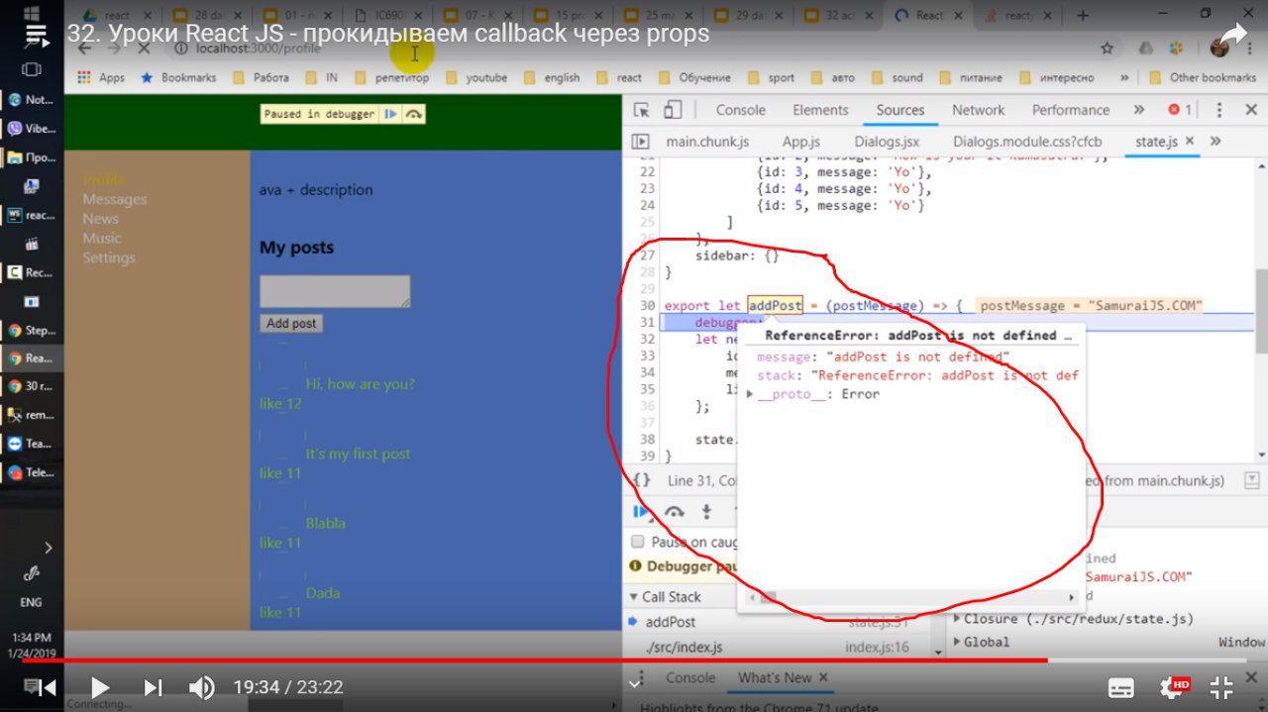
Task: Exit fullscreen mode in the player
Action: 1221,687
